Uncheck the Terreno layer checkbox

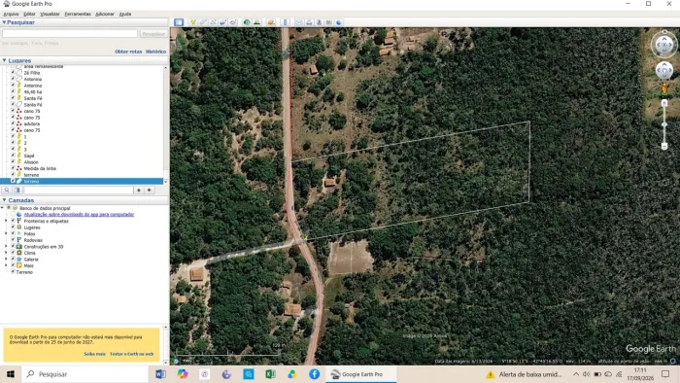(13, 271)
